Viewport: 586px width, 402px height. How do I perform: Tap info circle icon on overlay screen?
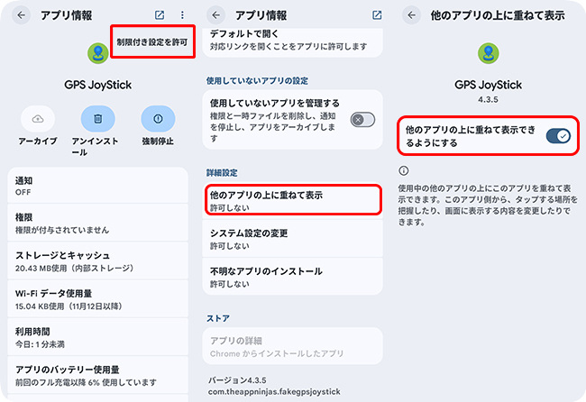click(x=404, y=170)
